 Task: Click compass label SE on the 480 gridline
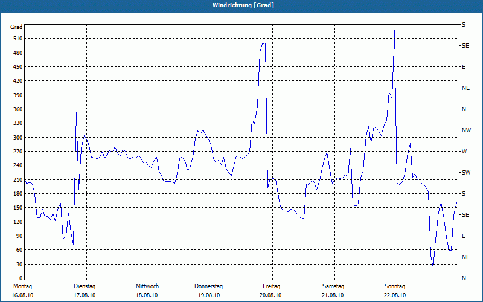click(x=465, y=46)
